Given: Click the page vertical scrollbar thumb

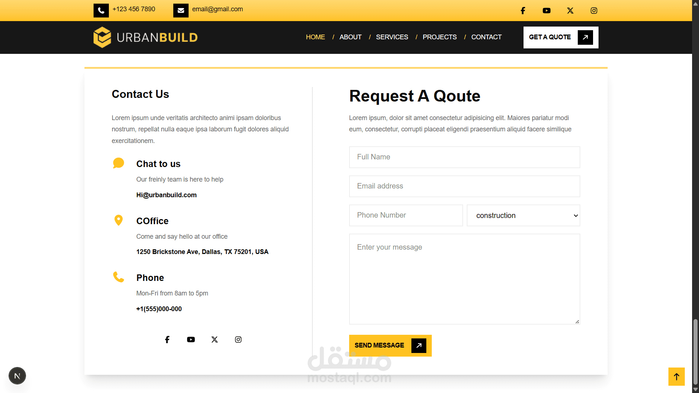Looking at the screenshot, I should point(695,351).
